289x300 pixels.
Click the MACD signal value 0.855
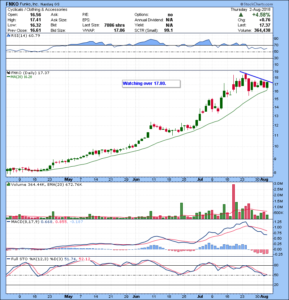point(61,222)
